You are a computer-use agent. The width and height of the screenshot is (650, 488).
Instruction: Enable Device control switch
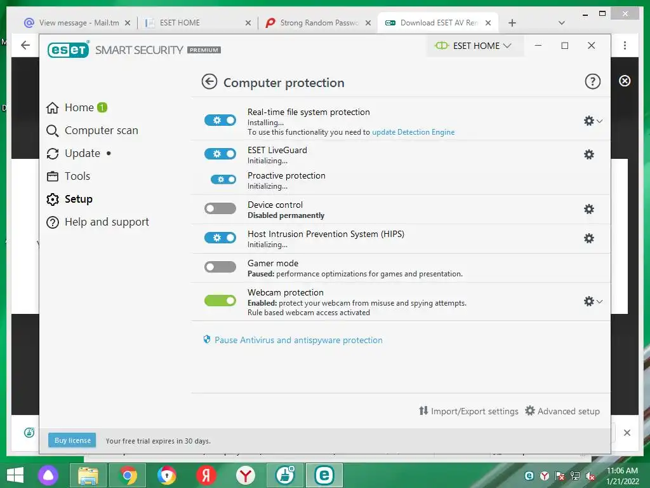pyautogui.click(x=220, y=208)
